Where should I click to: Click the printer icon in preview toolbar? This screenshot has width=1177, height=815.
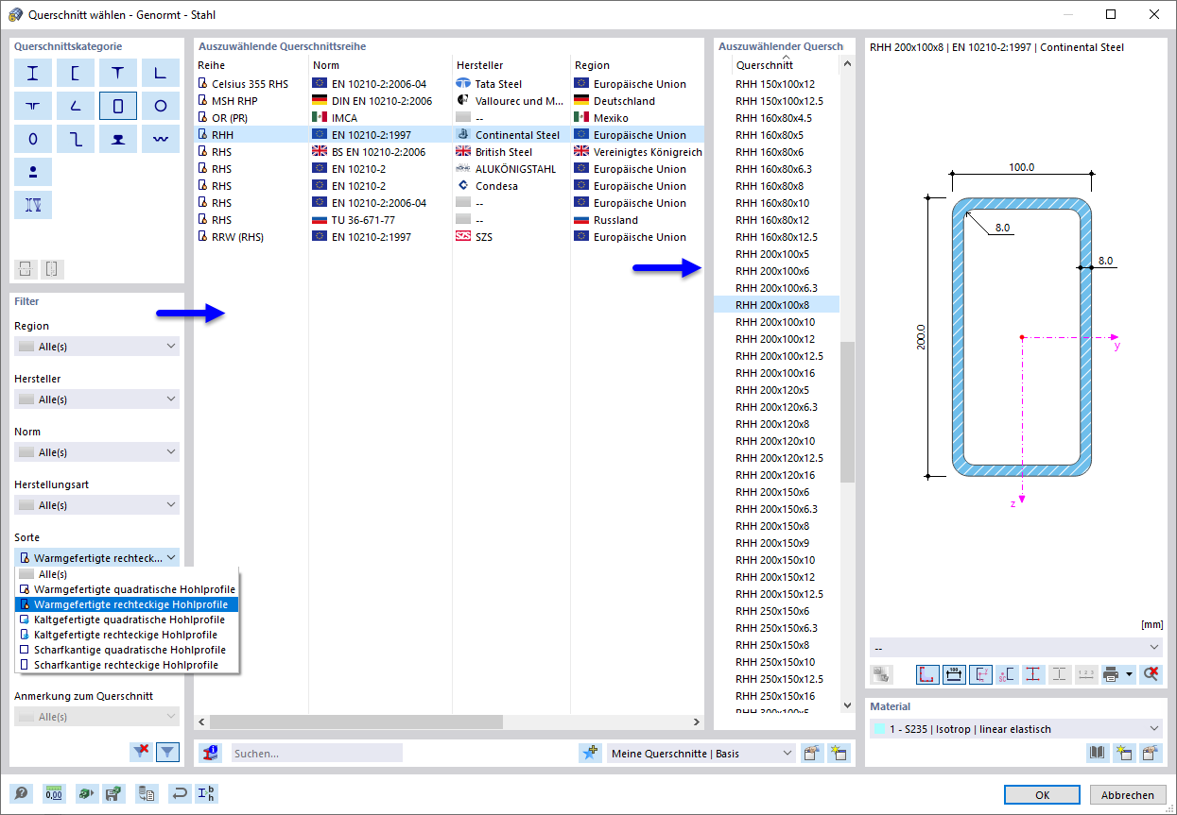coord(1111,674)
